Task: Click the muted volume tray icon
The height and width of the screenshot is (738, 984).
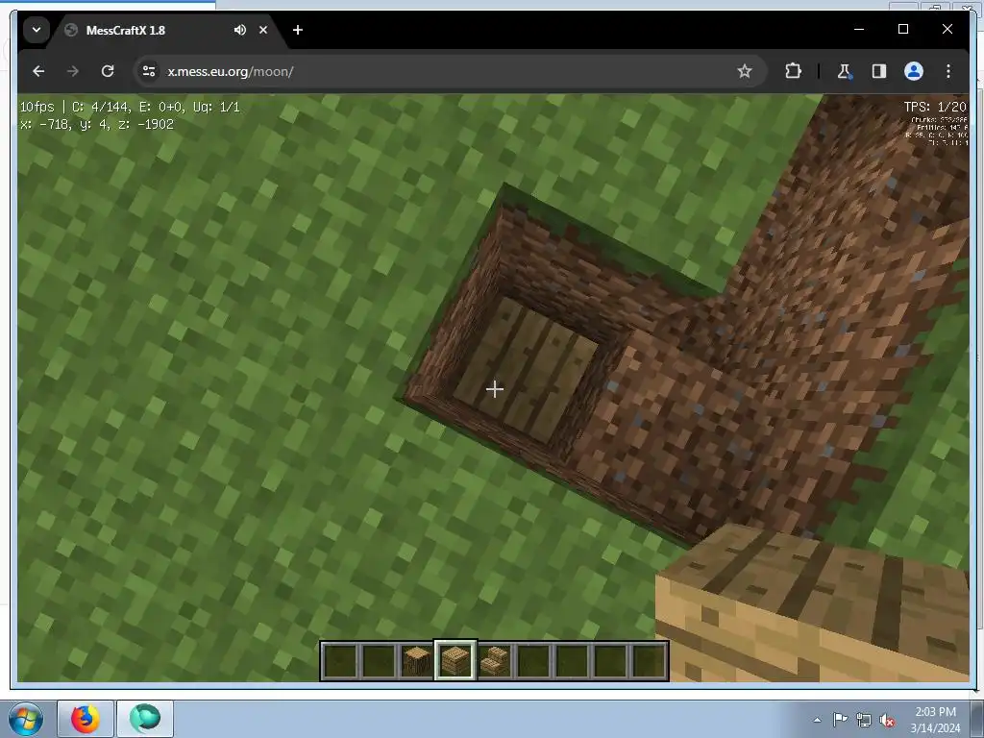Action: point(887,721)
